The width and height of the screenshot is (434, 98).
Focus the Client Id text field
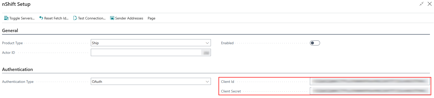tap(370, 82)
